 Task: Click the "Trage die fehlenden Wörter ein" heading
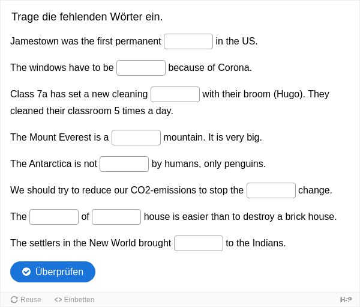87,17
